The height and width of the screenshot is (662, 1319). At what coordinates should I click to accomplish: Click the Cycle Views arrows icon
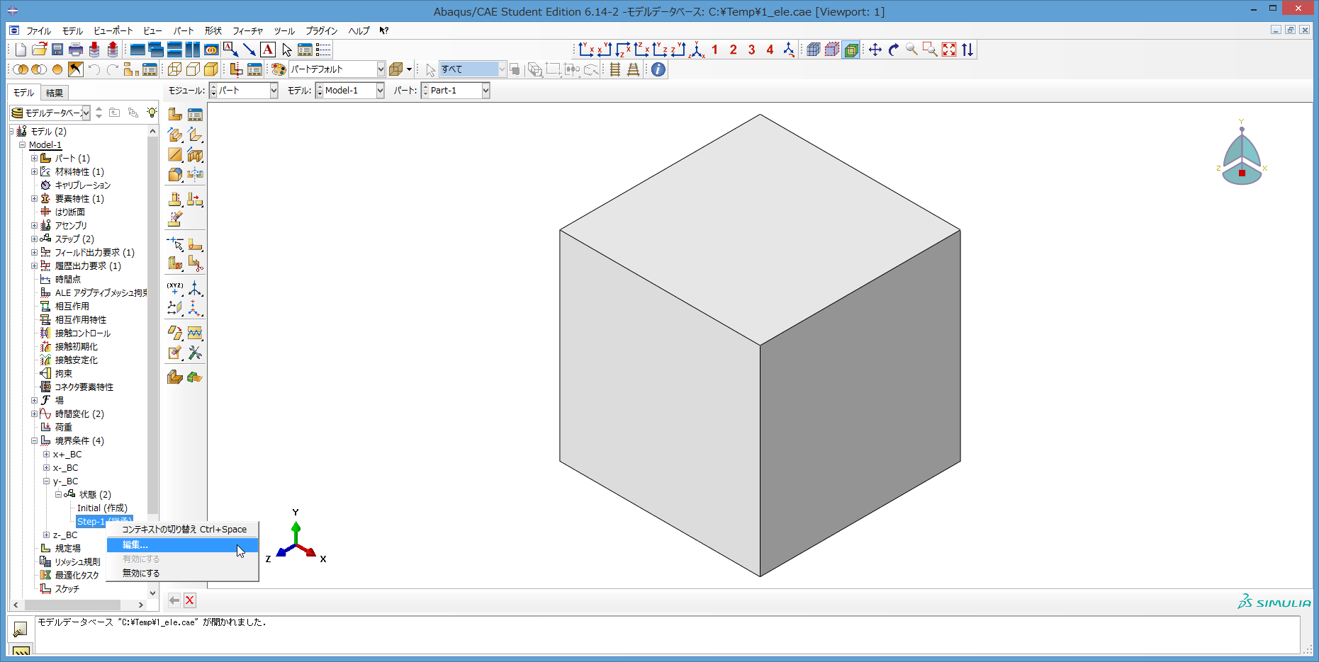tap(967, 50)
